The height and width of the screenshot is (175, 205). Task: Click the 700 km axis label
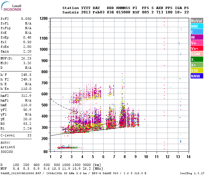[x=45, y=83]
